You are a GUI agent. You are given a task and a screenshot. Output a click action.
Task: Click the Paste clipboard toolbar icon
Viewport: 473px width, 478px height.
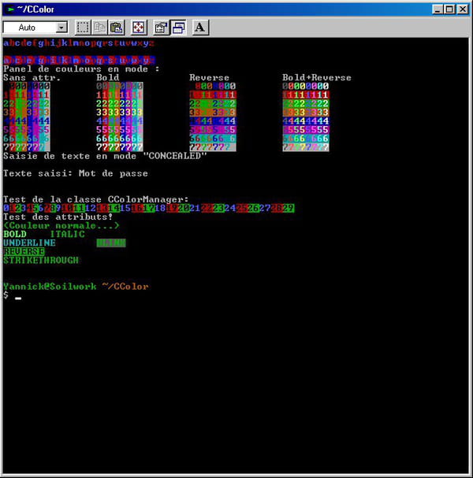point(116,28)
